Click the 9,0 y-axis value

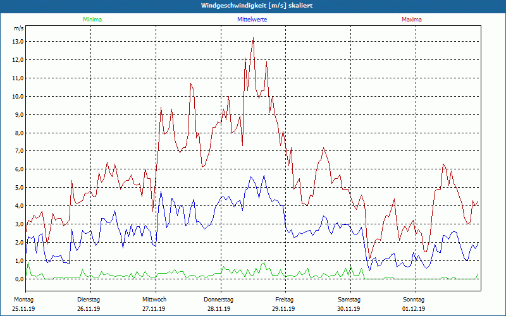[x=19, y=115]
